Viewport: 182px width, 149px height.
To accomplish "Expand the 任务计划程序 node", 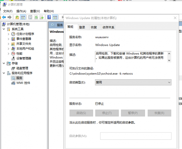I will click(8, 34).
